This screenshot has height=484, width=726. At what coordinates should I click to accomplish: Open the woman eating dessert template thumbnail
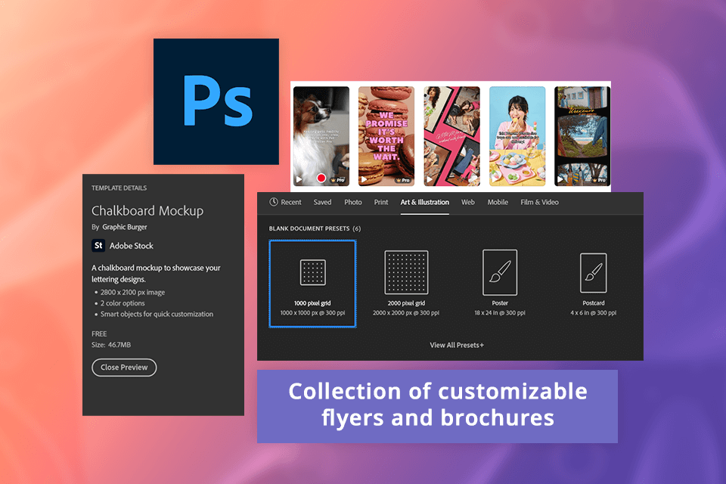point(517,136)
